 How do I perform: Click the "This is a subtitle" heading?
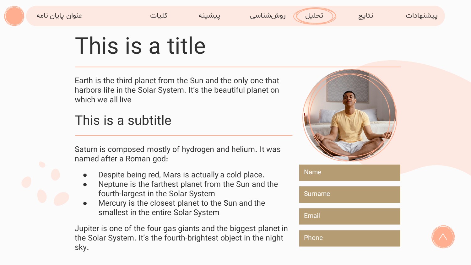pyautogui.click(x=123, y=121)
